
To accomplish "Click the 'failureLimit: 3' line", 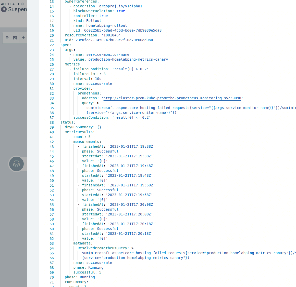I will (x=89, y=74).
